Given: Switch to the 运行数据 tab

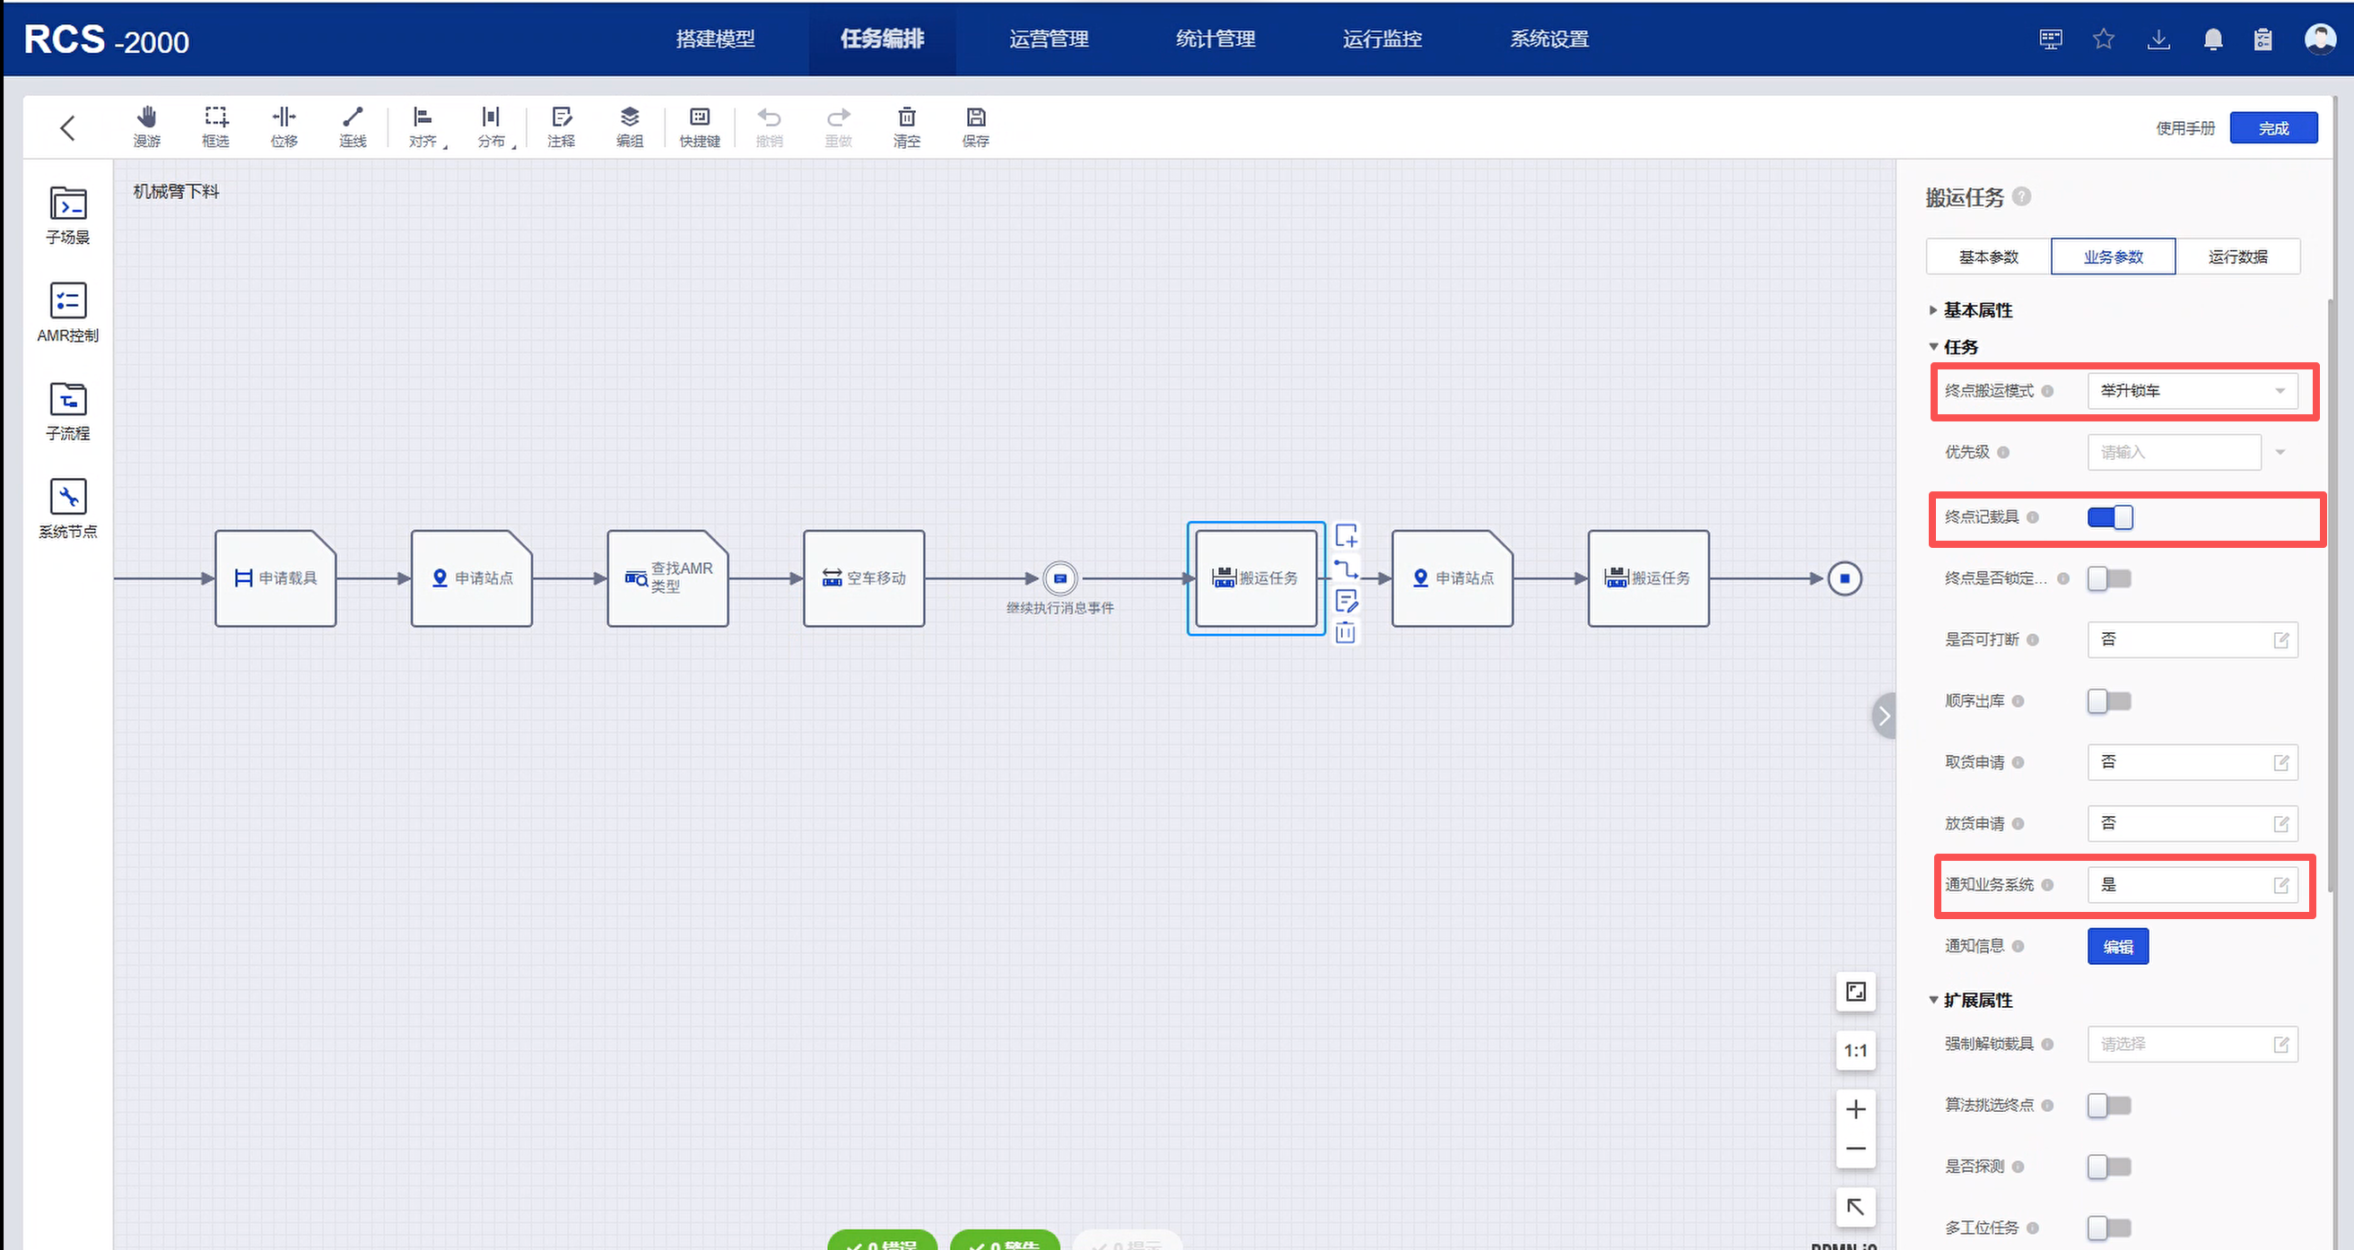Looking at the screenshot, I should tap(2238, 256).
